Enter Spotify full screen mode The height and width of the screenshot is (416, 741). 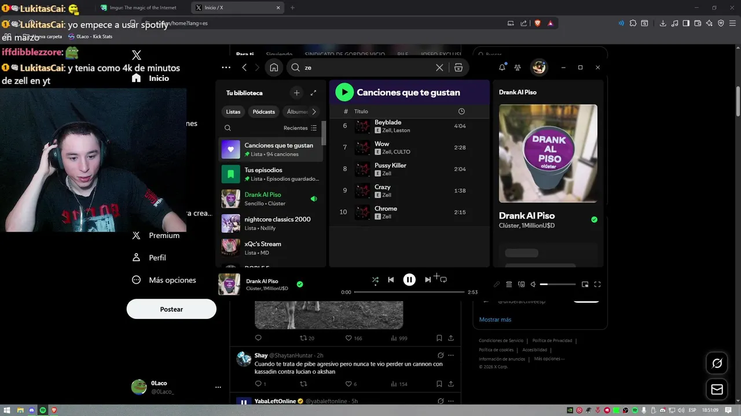[597, 284]
